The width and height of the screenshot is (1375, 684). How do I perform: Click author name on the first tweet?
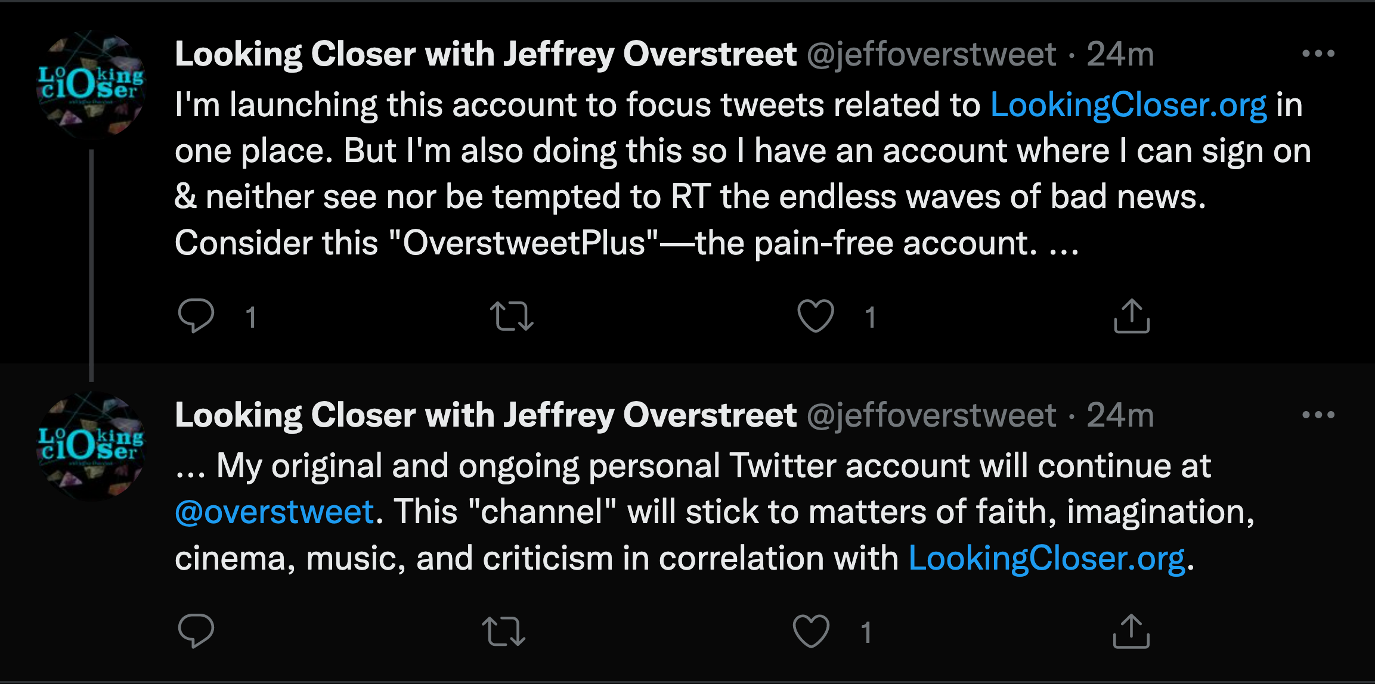pyautogui.click(x=486, y=54)
